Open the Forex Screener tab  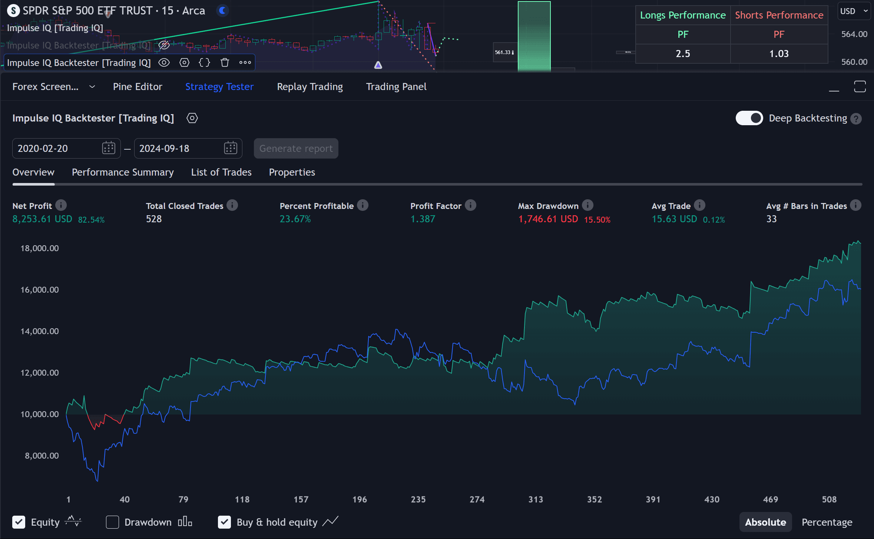[45, 87]
